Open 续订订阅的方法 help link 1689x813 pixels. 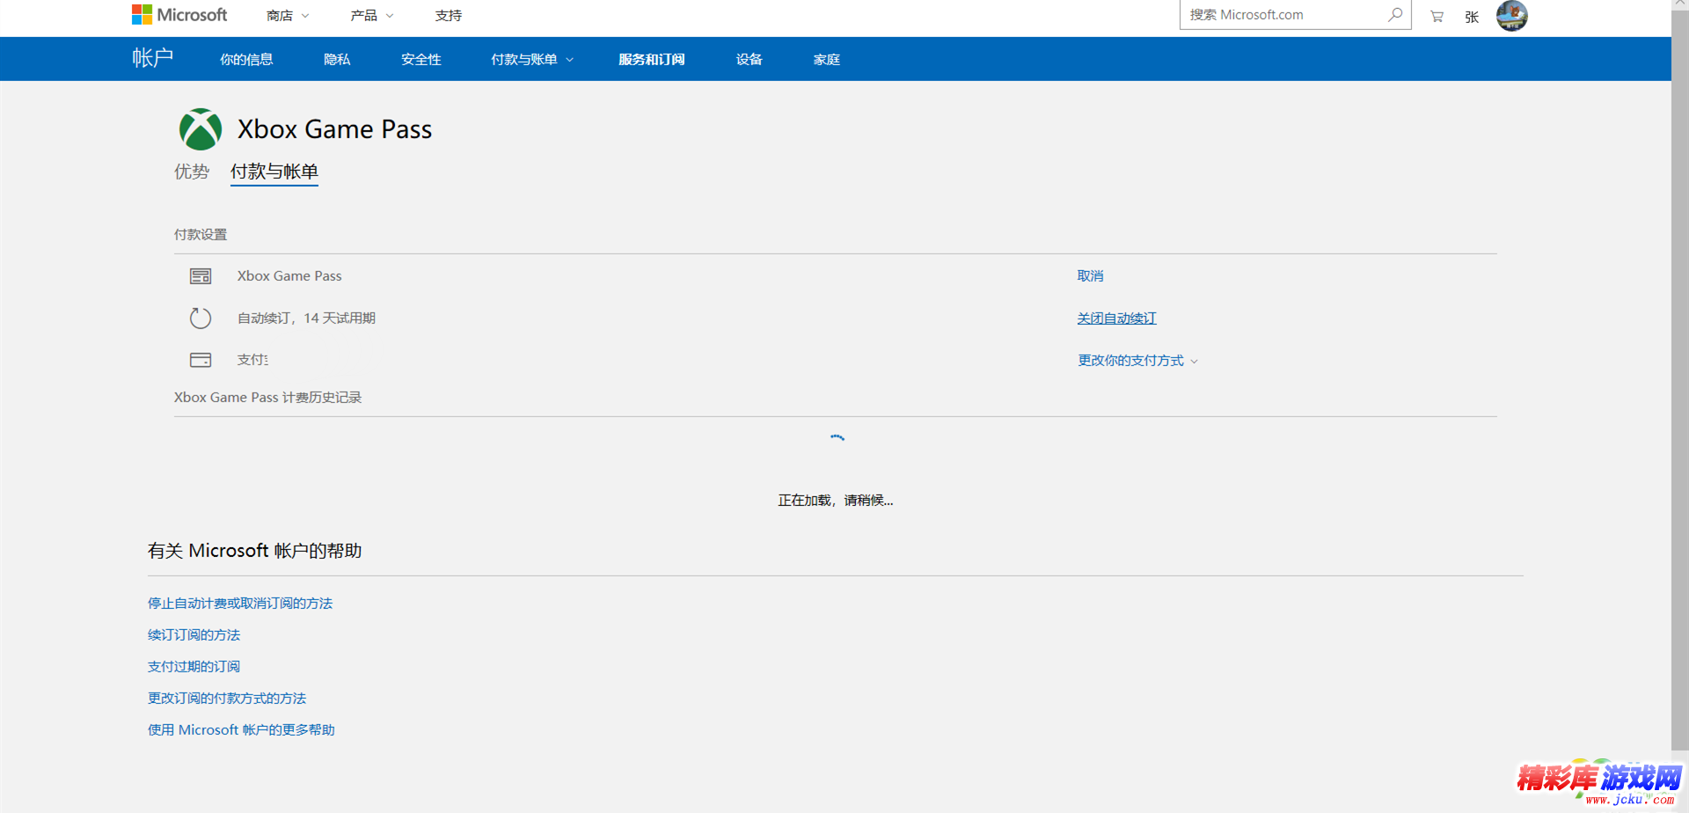tap(194, 635)
